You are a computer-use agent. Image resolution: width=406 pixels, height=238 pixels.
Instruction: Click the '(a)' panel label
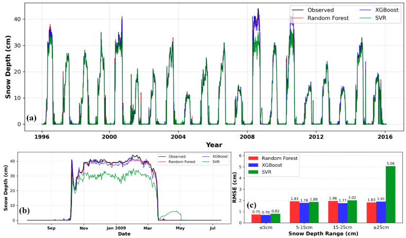(31, 118)
